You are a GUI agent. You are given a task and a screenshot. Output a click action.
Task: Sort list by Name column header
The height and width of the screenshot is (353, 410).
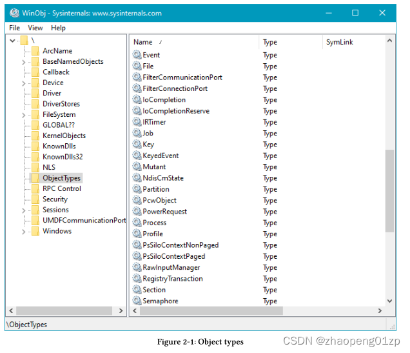point(194,42)
